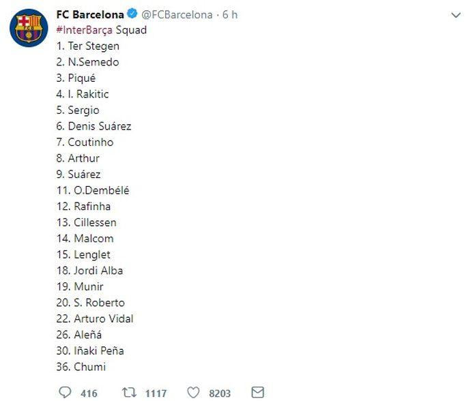Click the line "7. Coutinho"
The height and width of the screenshot is (401, 471).
pyautogui.click(x=85, y=143)
